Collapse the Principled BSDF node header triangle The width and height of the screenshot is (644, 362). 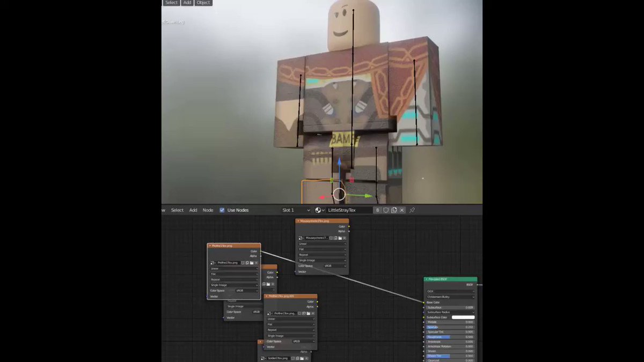pos(427,279)
